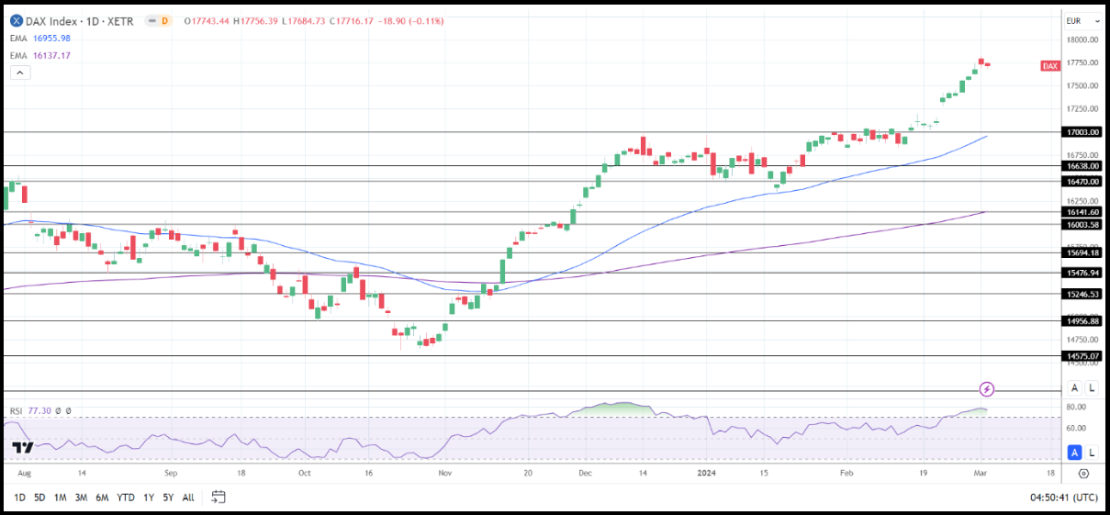Screen dimensions: 1110x515
Task: Select the purple EMA 16137.17 legend
Action: tap(40, 55)
